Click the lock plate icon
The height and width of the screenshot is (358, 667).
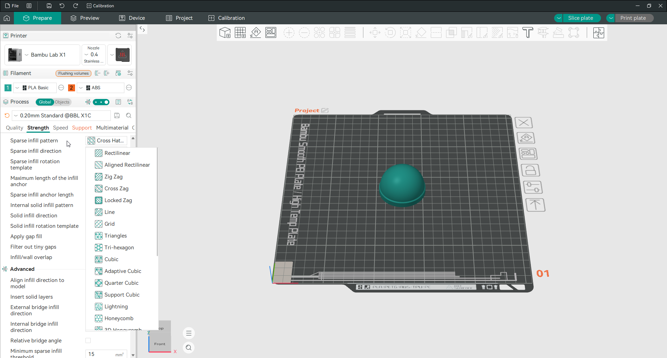point(530,170)
